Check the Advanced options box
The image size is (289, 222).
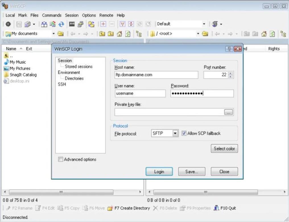point(61,160)
